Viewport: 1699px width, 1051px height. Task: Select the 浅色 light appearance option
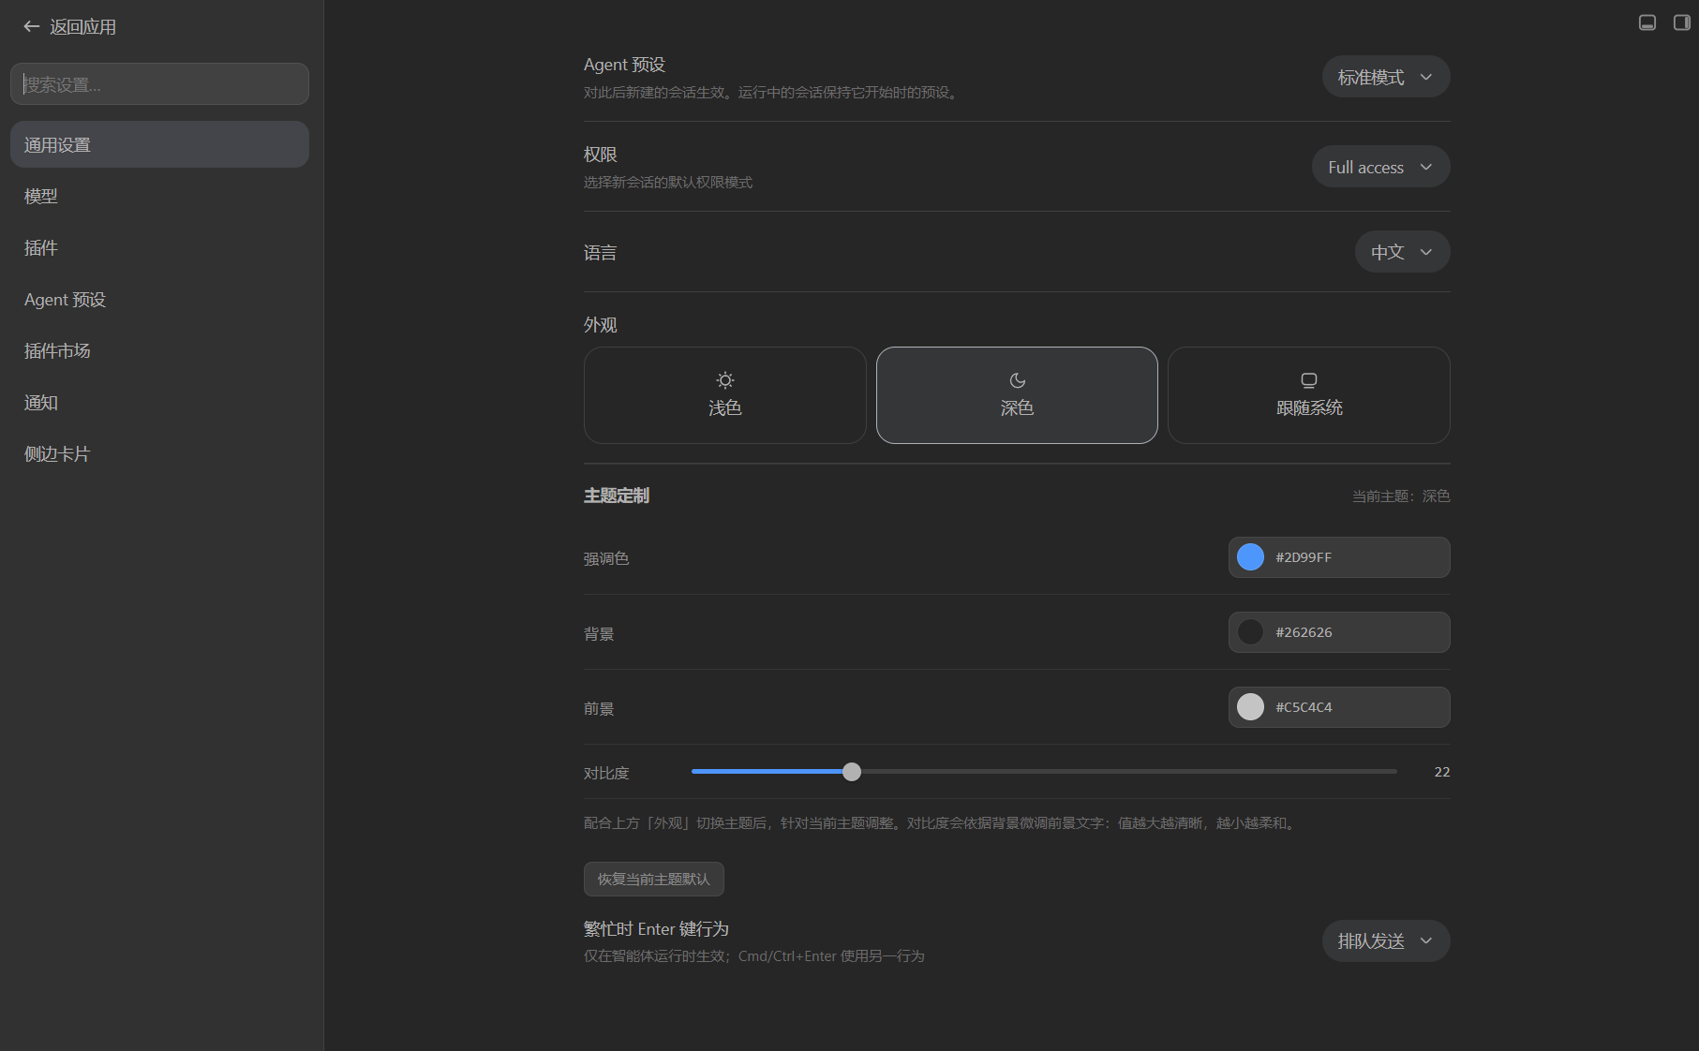[725, 395]
